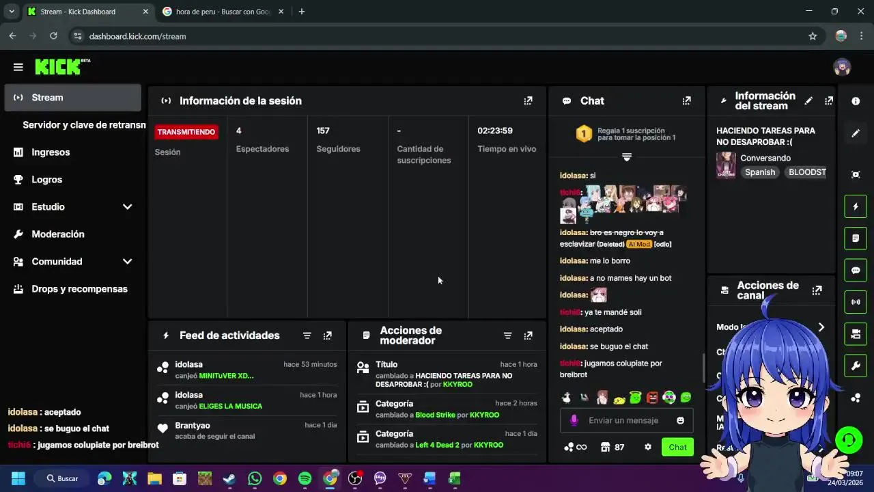The image size is (874, 492).
Task: Open WhatsApp from the taskbar
Action: click(255, 478)
